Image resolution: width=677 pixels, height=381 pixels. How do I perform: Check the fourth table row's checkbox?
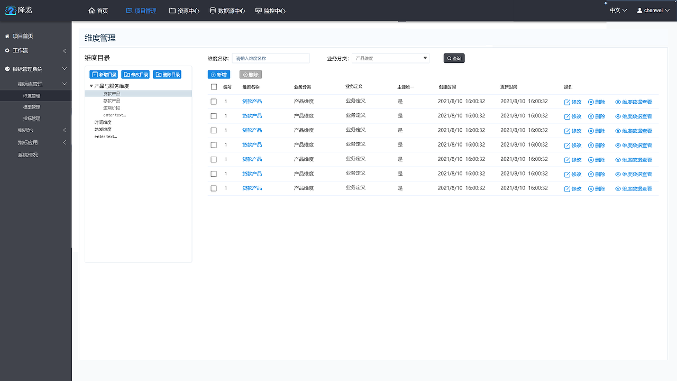click(214, 144)
